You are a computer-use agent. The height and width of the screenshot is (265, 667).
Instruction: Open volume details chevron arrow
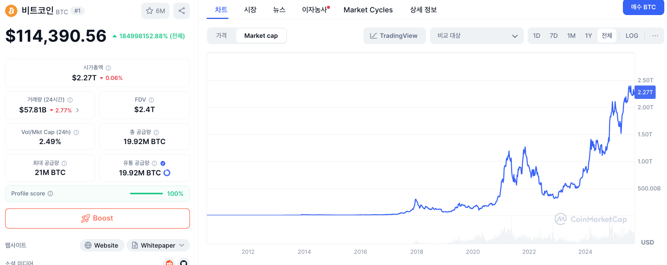pos(77,110)
